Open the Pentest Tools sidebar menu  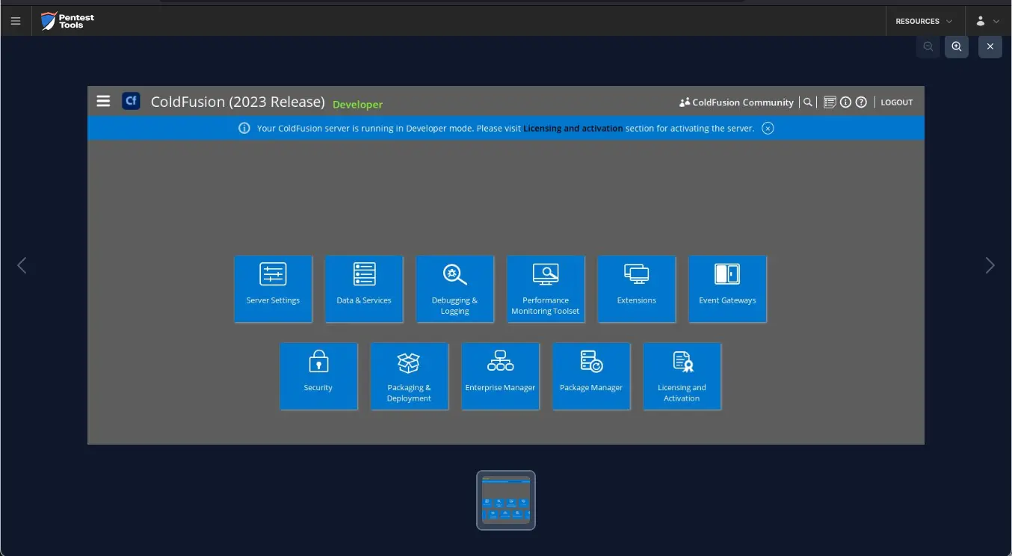15,21
